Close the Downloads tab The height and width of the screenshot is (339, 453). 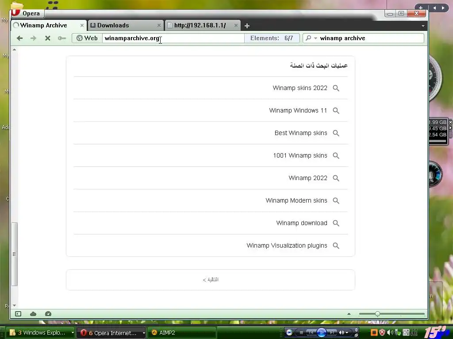159,25
